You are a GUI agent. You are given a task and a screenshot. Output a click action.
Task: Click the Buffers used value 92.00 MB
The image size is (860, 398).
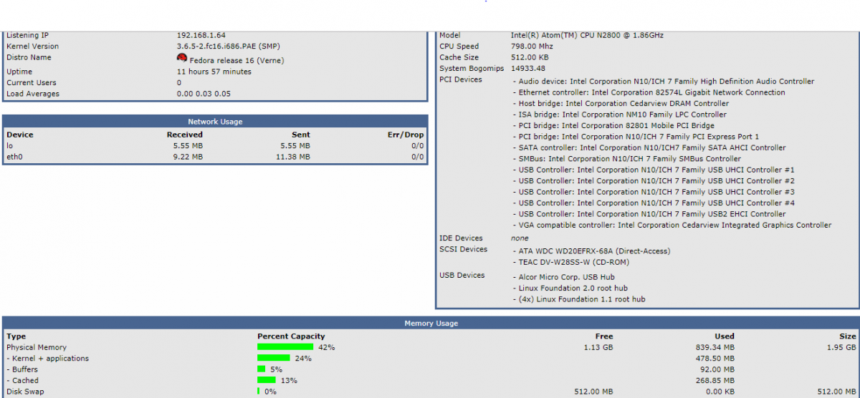coord(717,369)
